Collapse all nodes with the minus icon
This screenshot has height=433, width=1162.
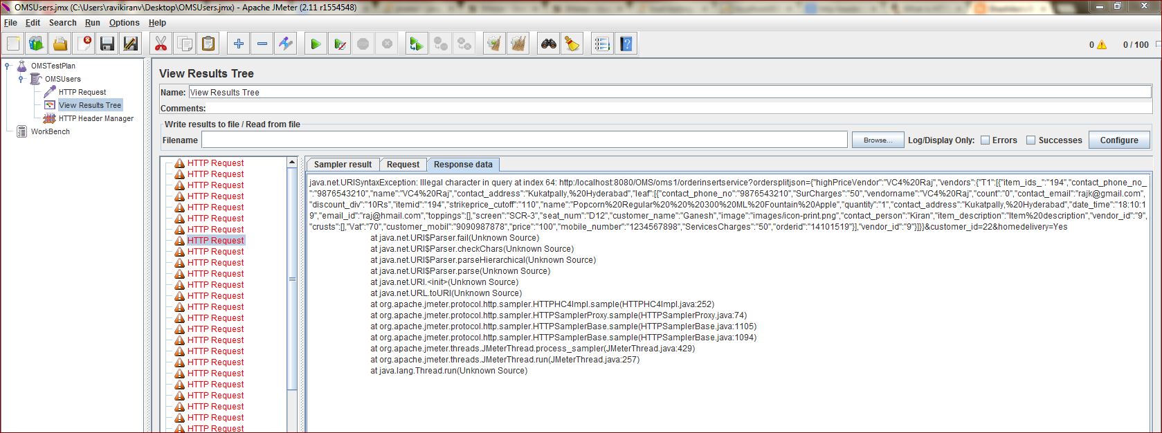tap(262, 44)
